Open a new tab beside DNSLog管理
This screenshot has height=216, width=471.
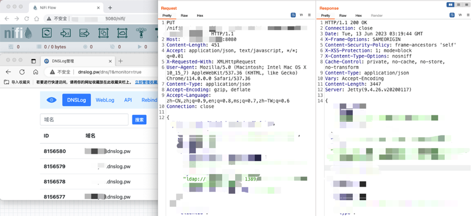(x=120, y=61)
